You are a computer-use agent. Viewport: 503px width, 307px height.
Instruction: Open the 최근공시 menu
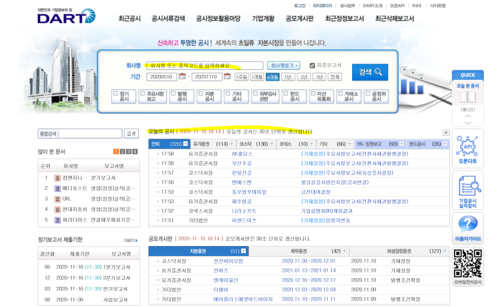coord(130,19)
